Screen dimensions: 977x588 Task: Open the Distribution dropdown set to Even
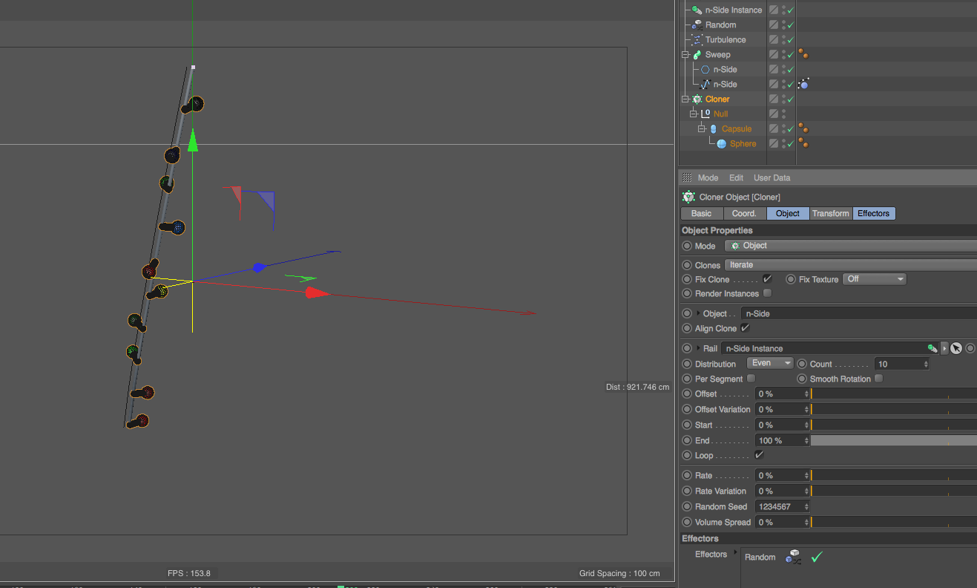(x=769, y=363)
